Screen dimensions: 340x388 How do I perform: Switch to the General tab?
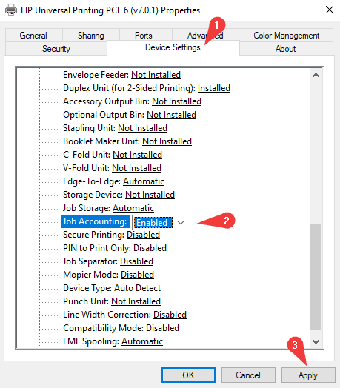(33, 36)
